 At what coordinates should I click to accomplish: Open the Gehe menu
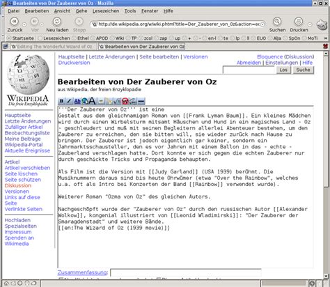(81, 11)
